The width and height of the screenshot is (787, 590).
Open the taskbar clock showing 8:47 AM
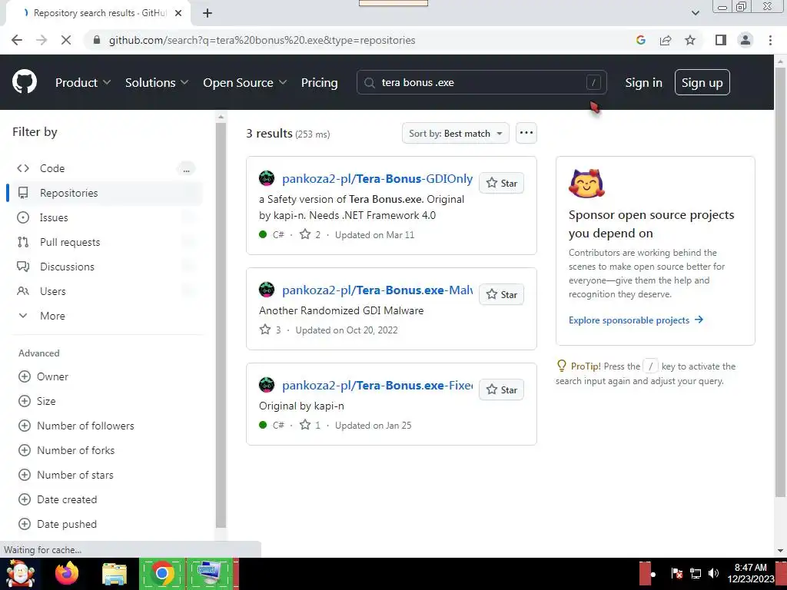pyautogui.click(x=751, y=573)
